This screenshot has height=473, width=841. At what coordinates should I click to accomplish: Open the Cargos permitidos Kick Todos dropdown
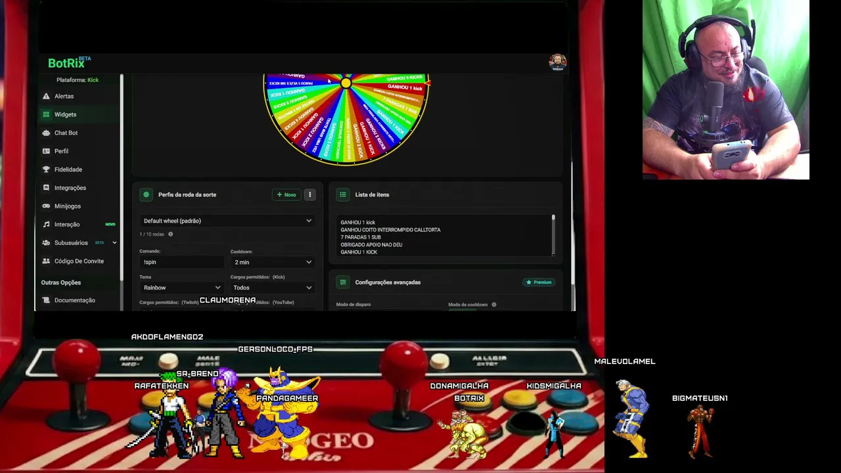[273, 288]
